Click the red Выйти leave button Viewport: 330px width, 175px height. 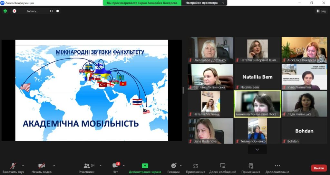(x=319, y=168)
